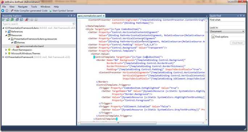Open the Tools menu
248x132 pixels.
tap(34, 7)
